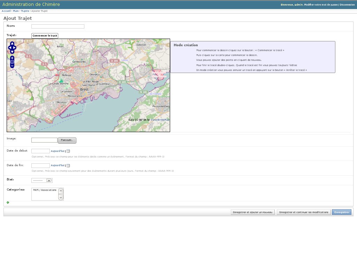
Task: Pan the map south with down arrow
Action: coord(12,52)
